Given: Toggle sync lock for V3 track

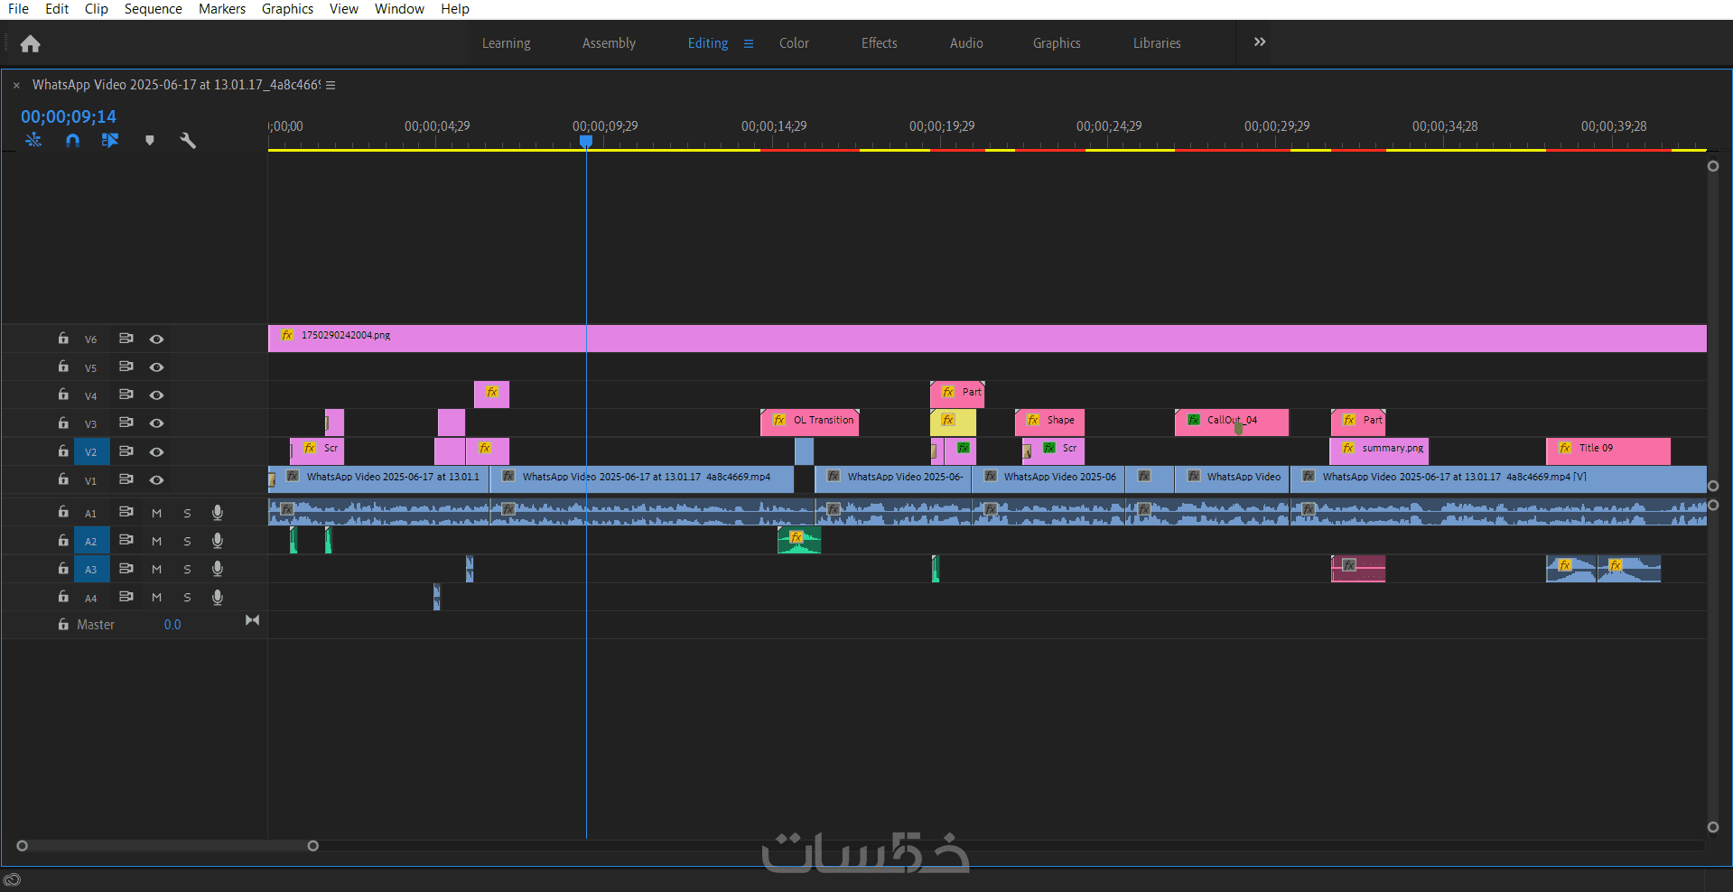Looking at the screenshot, I should point(126,423).
